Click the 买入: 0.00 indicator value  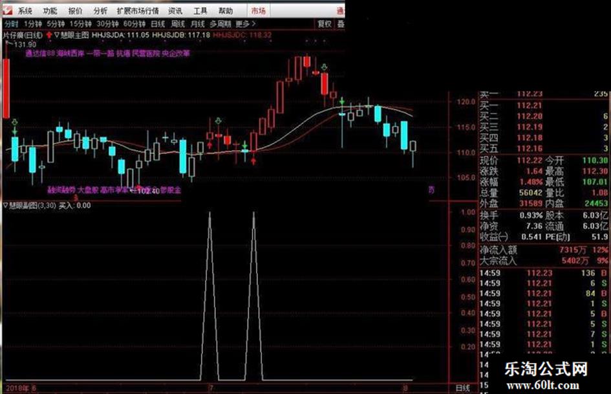click(x=75, y=206)
